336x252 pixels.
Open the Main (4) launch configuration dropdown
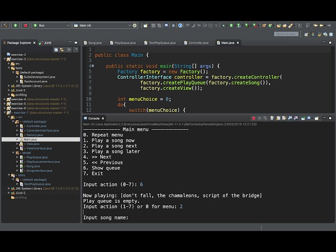coord(102,26)
